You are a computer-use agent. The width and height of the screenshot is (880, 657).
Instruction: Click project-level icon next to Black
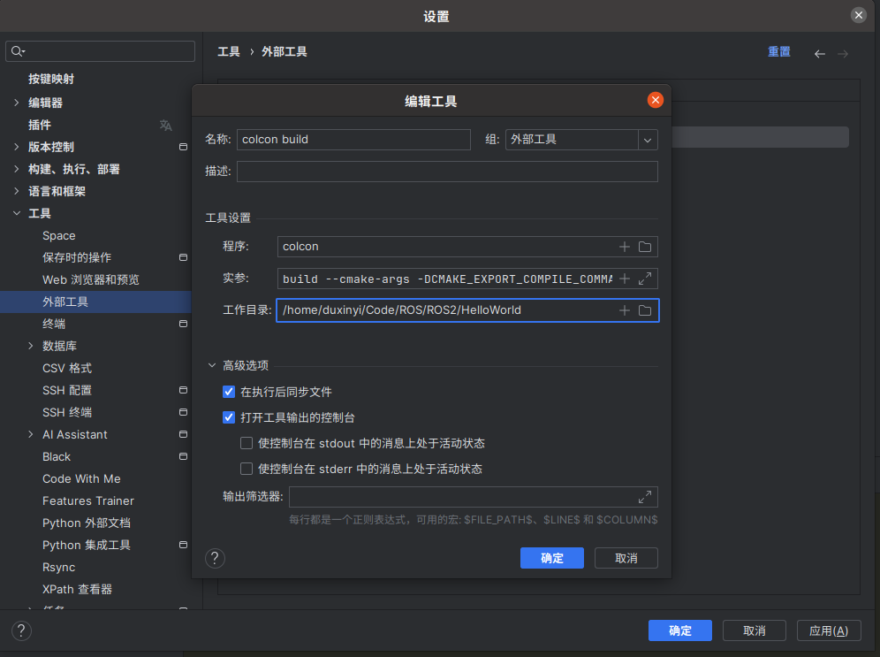coord(183,456)
